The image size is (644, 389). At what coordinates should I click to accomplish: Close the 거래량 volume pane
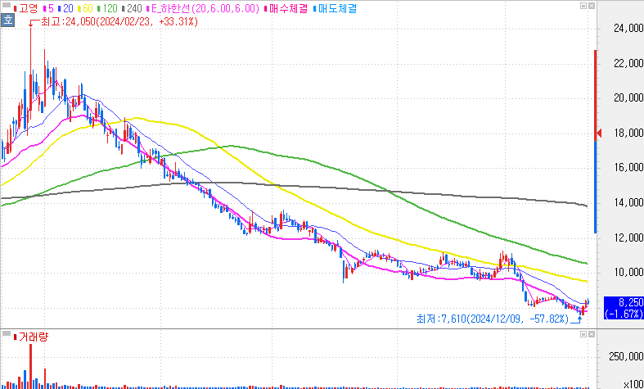click(592, 334)
